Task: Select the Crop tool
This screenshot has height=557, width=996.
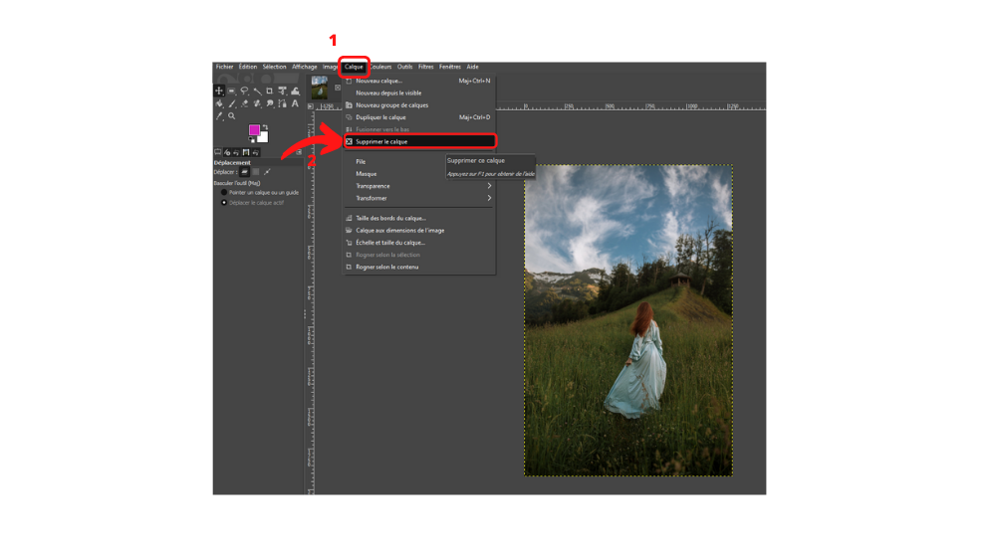Action: click(x=269, y=91)
